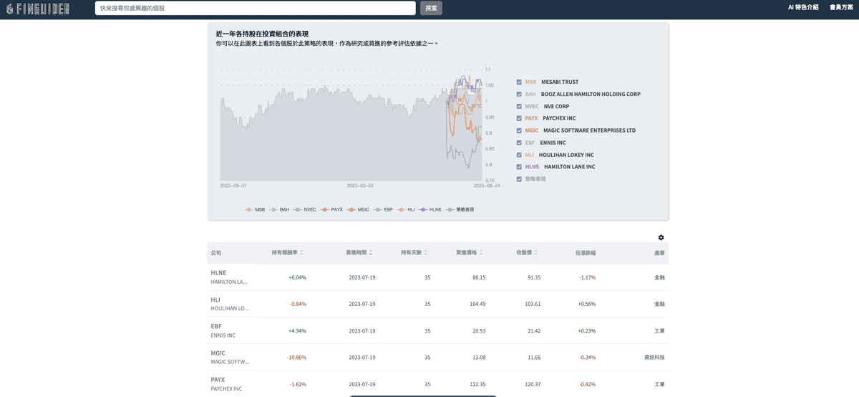Viewport: 859px width, 397px height.
Task: Open the table settings gear icon
Action: (x=661, y=237)
